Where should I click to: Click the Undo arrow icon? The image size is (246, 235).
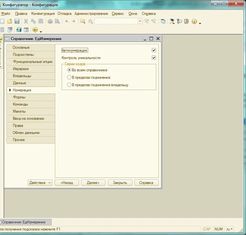67,21
